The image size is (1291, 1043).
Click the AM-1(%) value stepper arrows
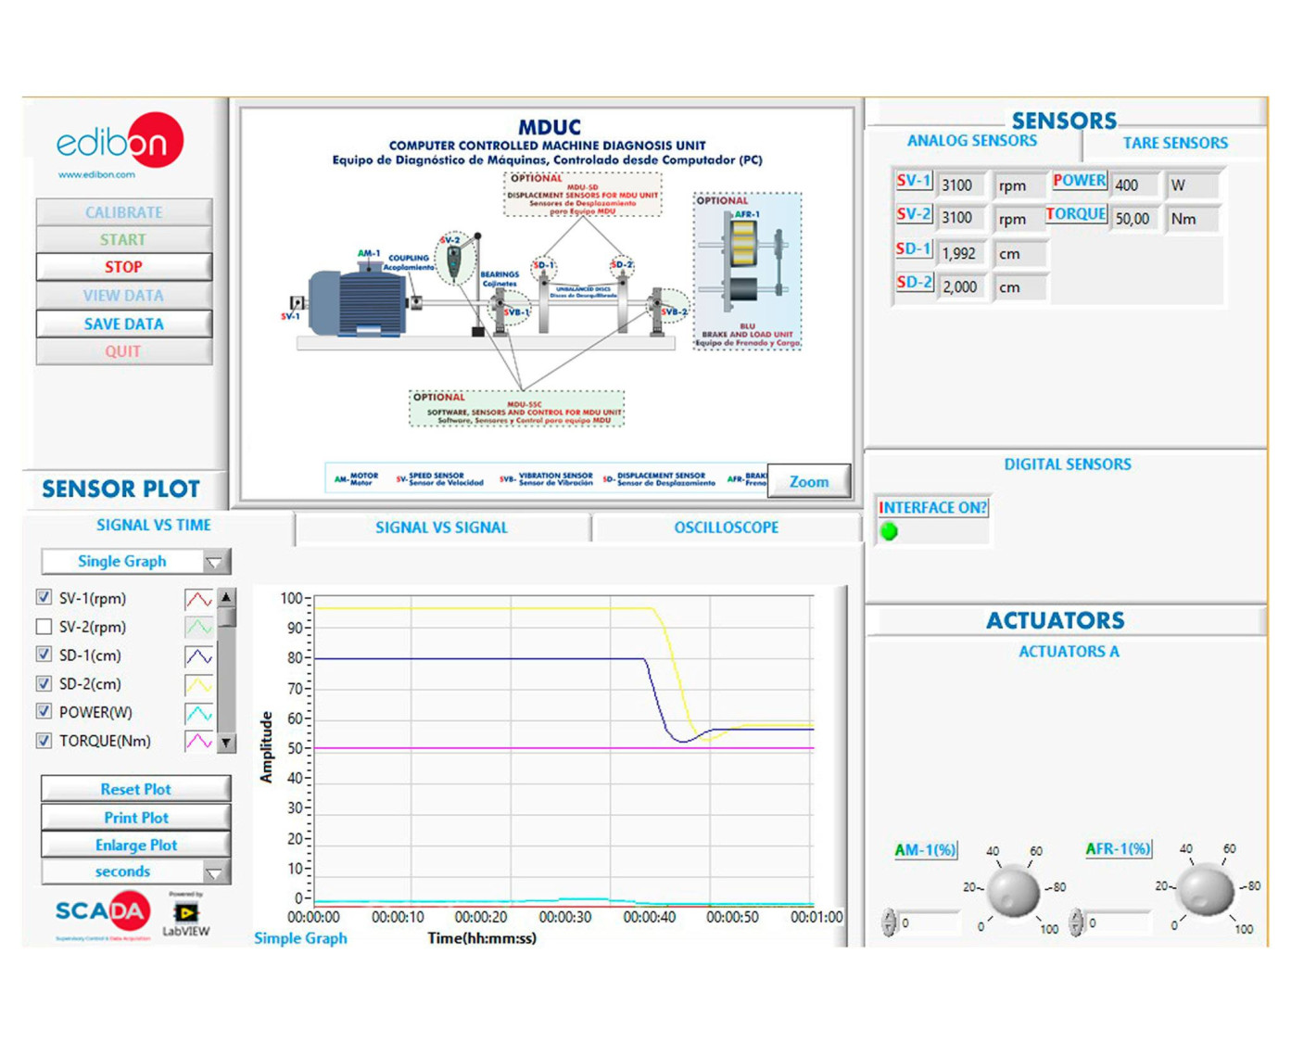(x=890, y=922)
